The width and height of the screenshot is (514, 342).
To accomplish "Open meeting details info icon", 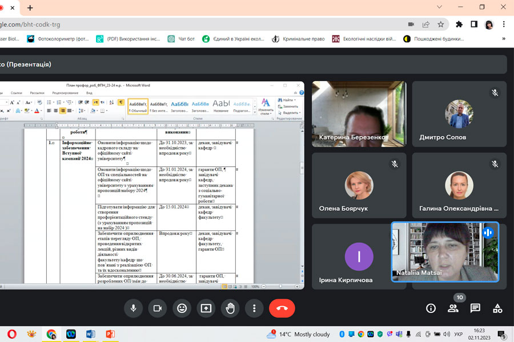I will point(431,308).
